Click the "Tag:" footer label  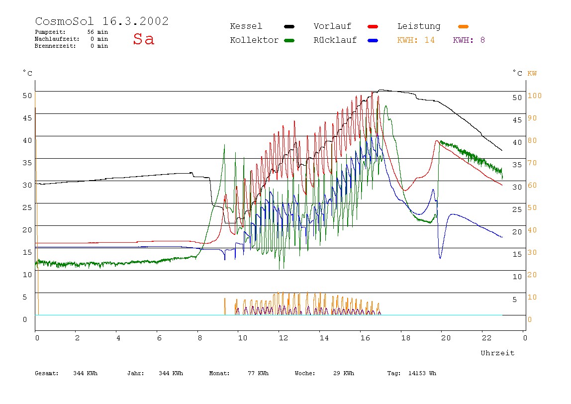(393, 373)
